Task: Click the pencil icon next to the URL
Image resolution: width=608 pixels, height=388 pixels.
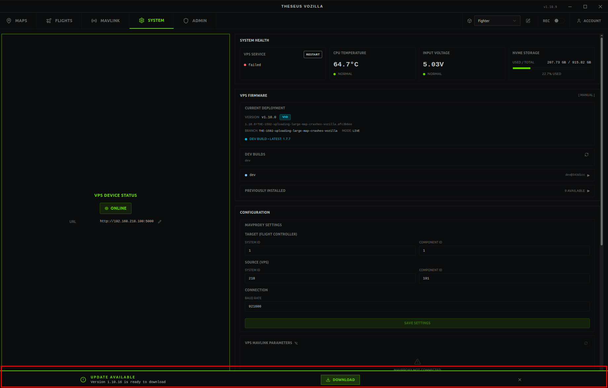Action: (x=160, y=222)
